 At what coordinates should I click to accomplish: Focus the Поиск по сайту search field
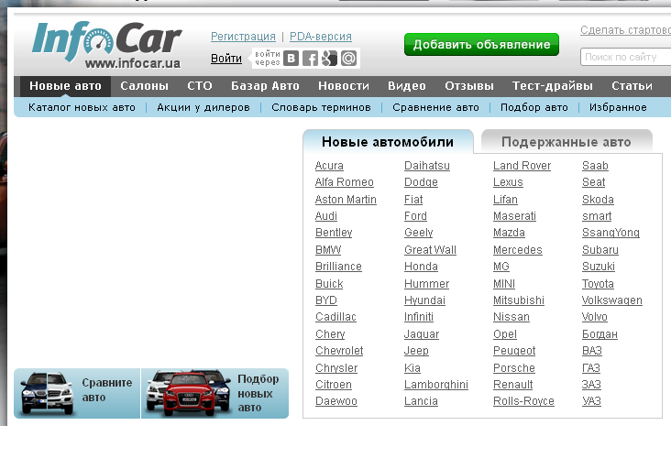click(x=626, y=57)
